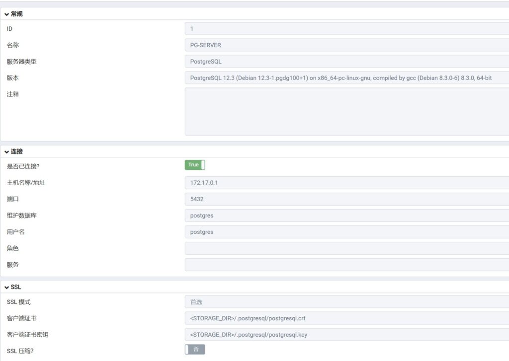Click the empty 服务 field
Image resolution: width=509 pixels, height=361 pixels.
point(346,265)
